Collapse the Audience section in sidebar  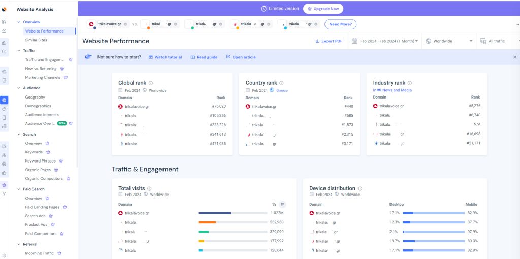[19, 88]
